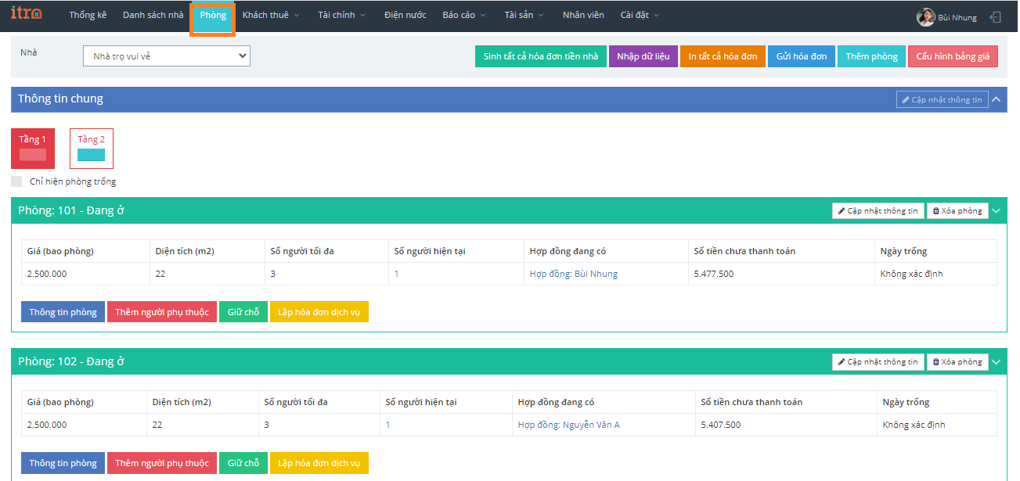Open the Báo cáo menu

point(463,15)
